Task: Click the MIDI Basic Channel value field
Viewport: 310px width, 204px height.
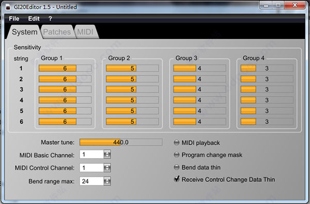Action: tap(91, 154)
